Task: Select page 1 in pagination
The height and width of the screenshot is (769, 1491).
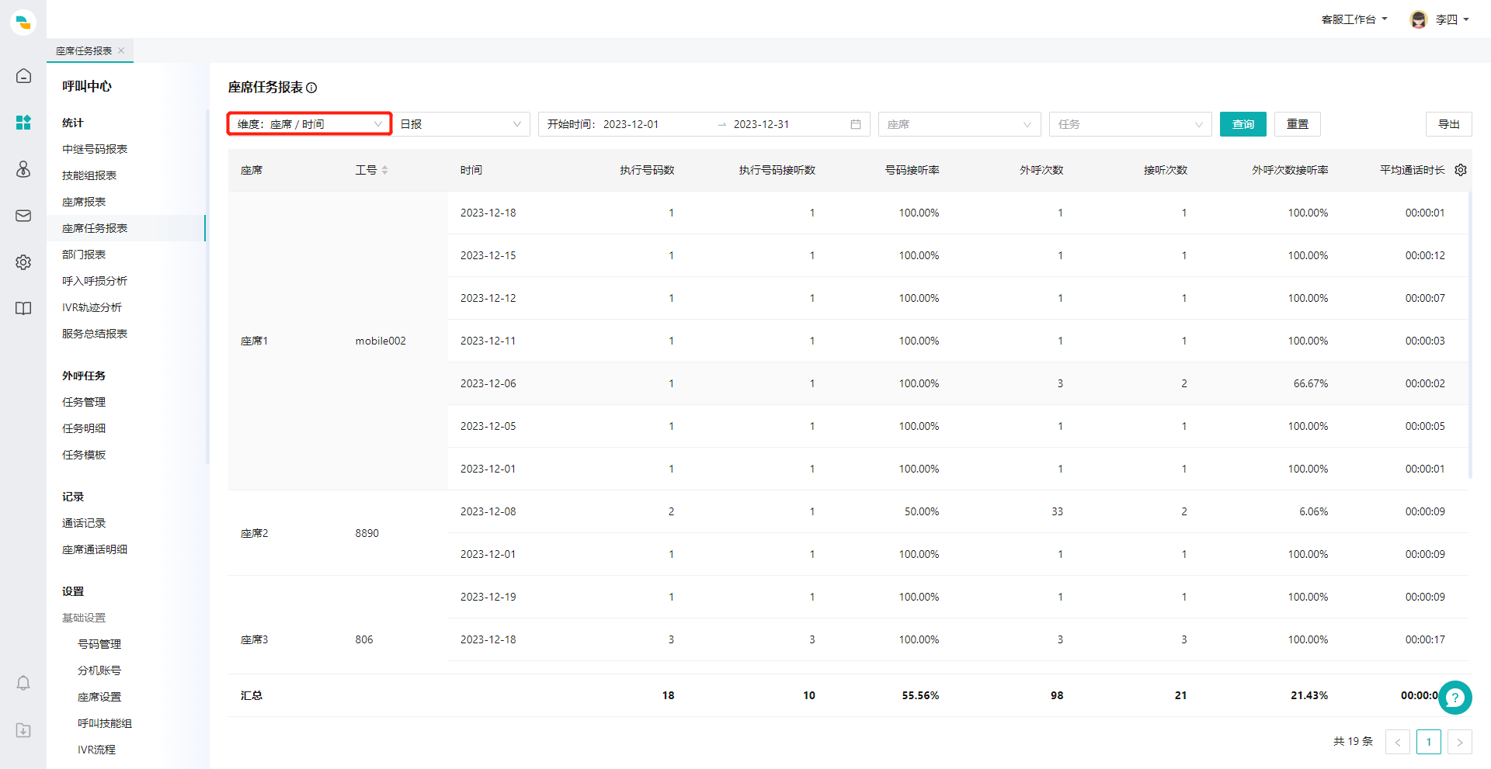Action: 1429,742
